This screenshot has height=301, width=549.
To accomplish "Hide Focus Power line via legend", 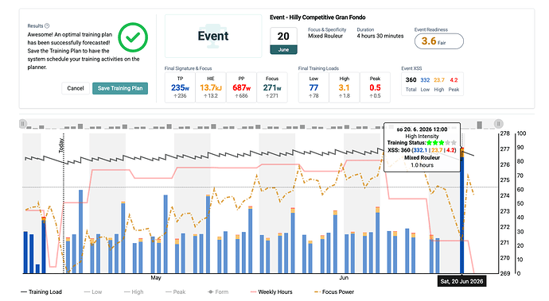I will [x=334, y=292].
